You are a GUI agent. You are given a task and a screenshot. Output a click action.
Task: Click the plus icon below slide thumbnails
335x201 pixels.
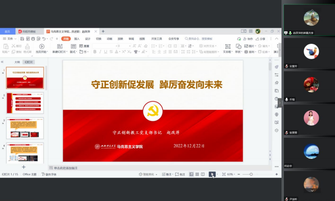coord(24,167)
